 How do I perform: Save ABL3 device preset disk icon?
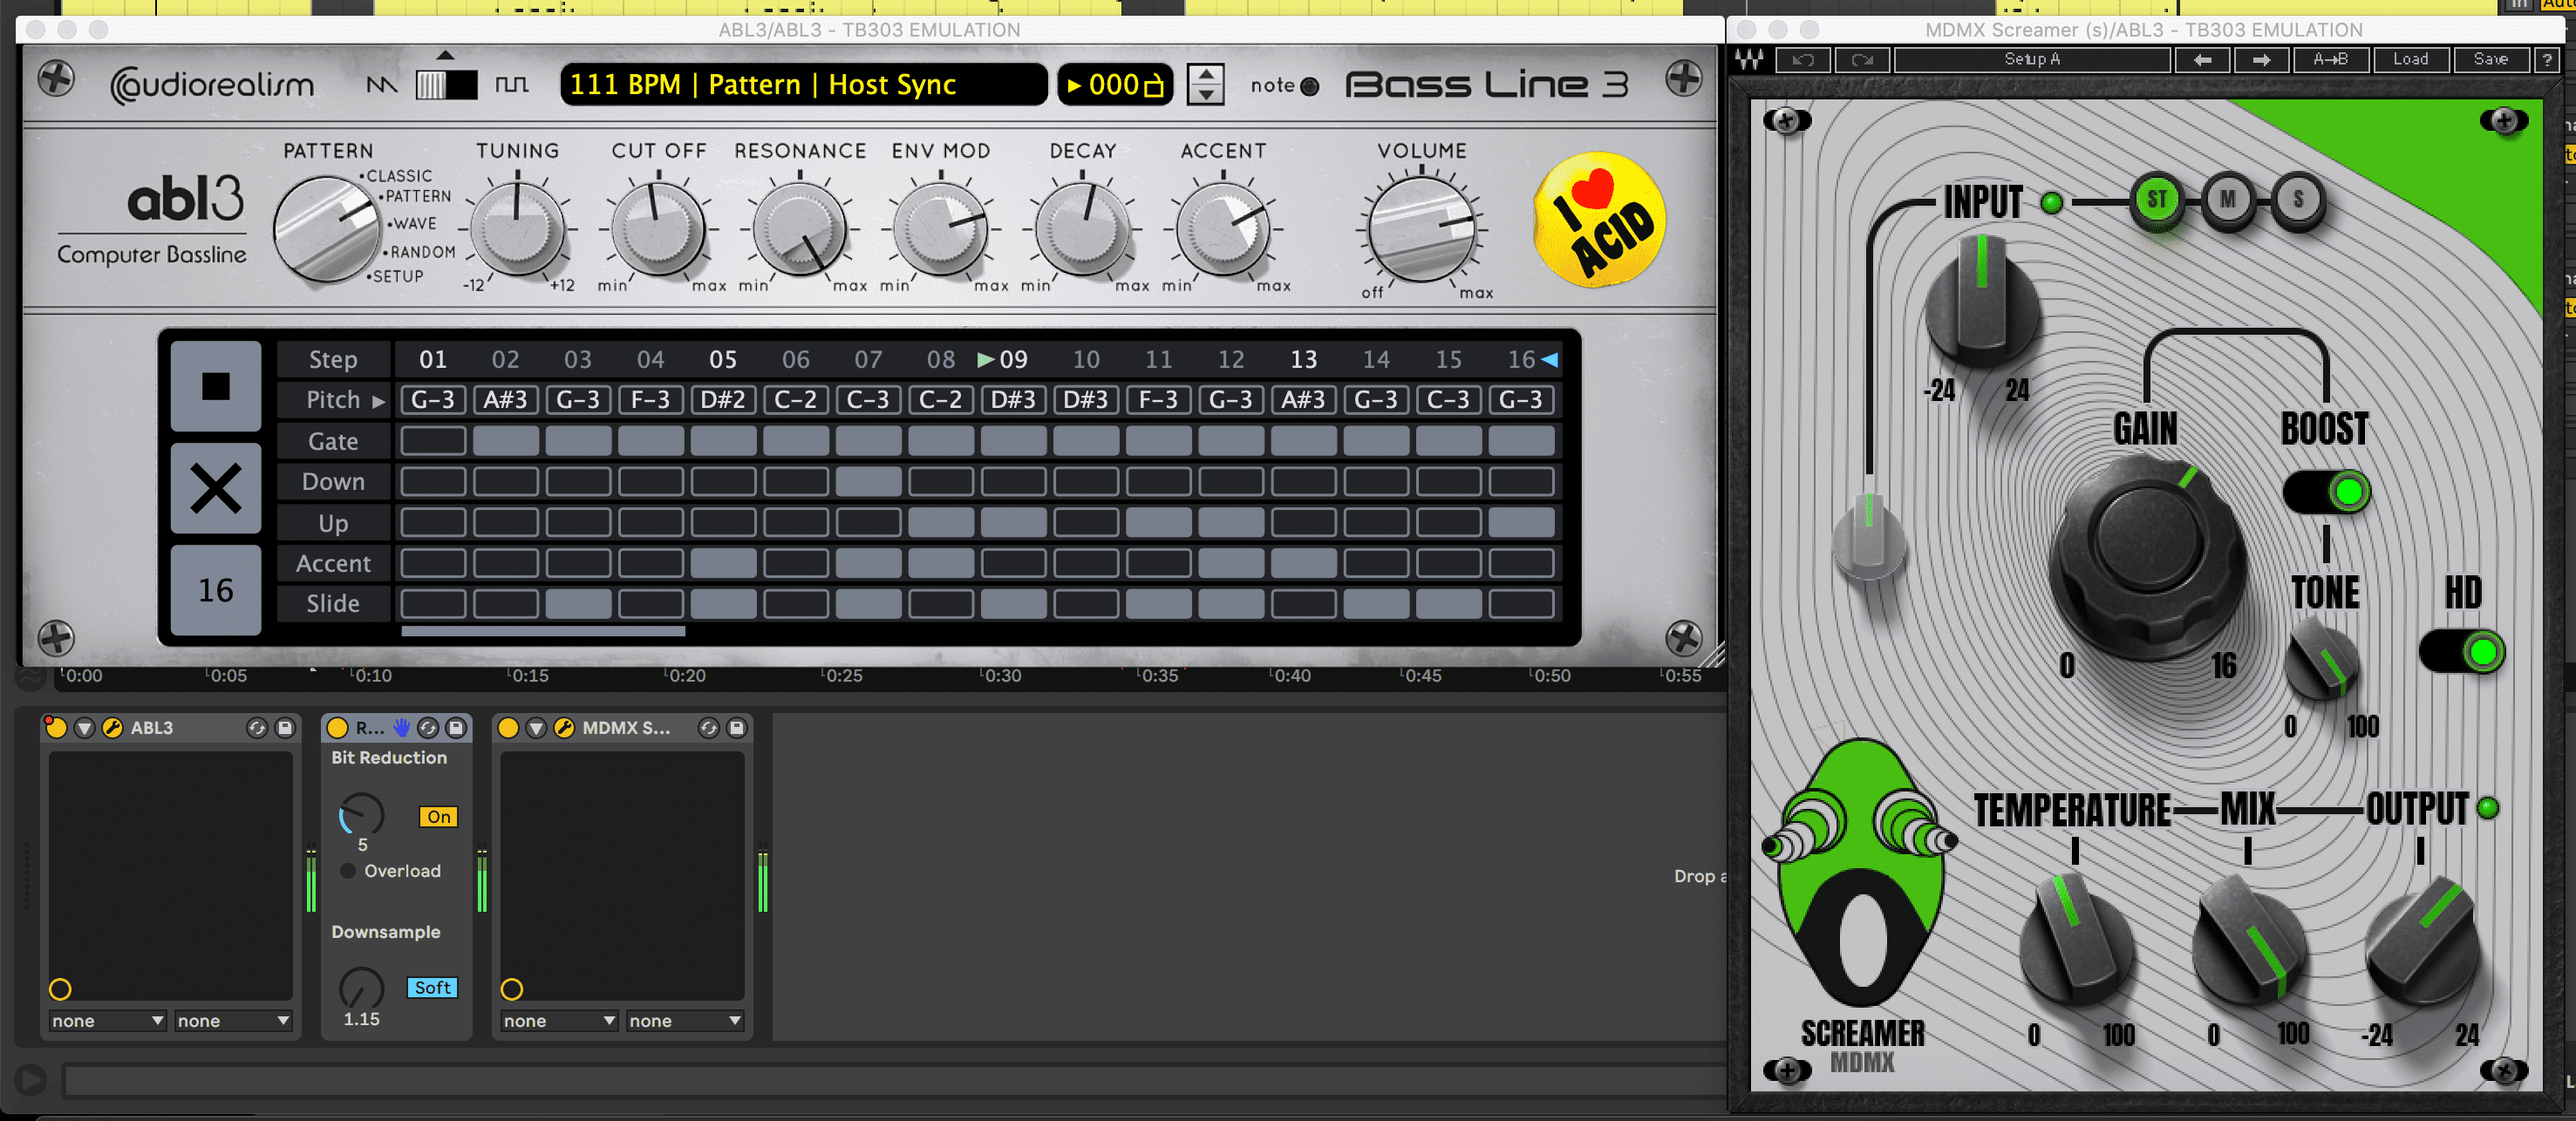point(285,728)
